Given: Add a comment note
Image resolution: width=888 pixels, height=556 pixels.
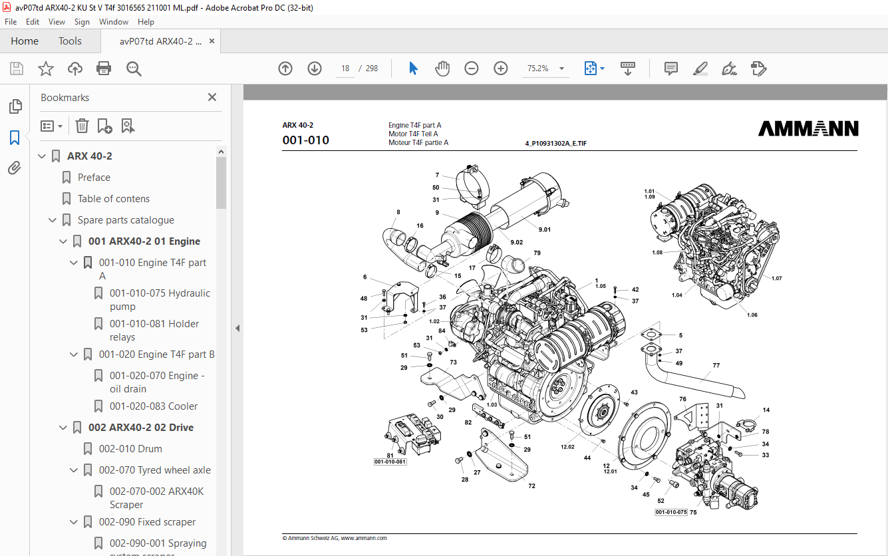Looking at the screenshot, I should [671, 69].
